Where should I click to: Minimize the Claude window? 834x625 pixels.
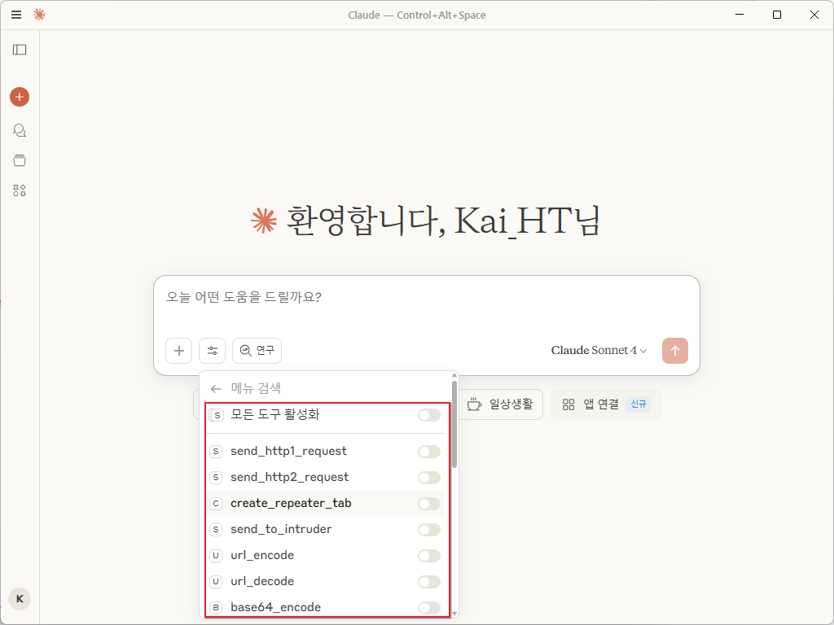coord(740,15)
